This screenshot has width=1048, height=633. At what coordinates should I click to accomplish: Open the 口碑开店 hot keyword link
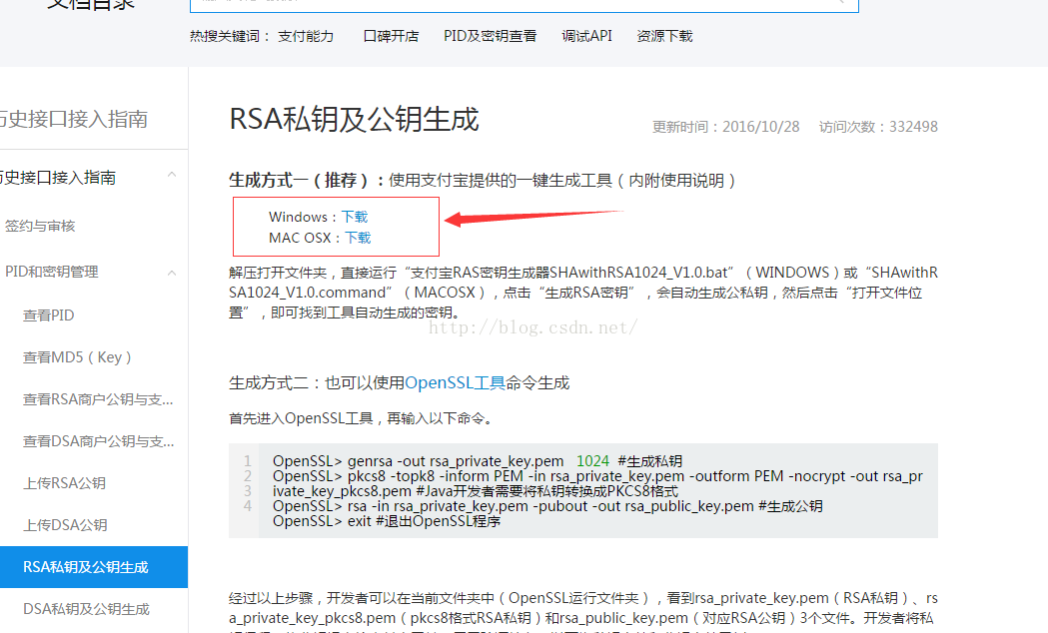point(391,35)
